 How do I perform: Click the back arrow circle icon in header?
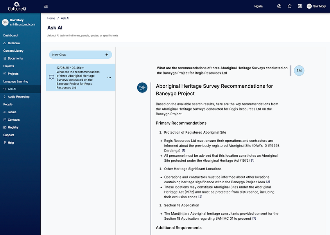tap(279, 6)
